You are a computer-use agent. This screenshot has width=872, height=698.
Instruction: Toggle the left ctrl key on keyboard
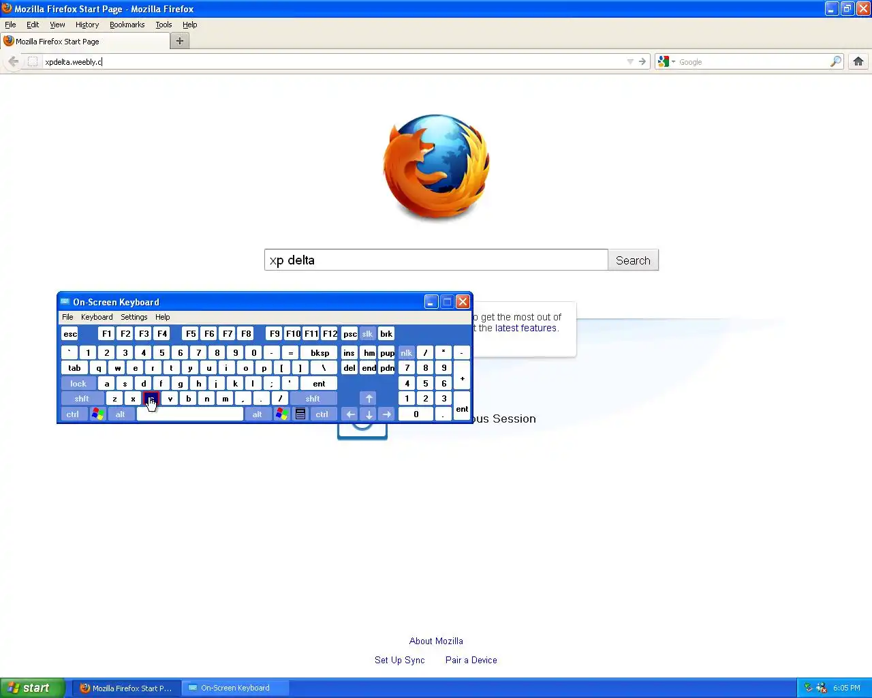(x=73, y=414)
